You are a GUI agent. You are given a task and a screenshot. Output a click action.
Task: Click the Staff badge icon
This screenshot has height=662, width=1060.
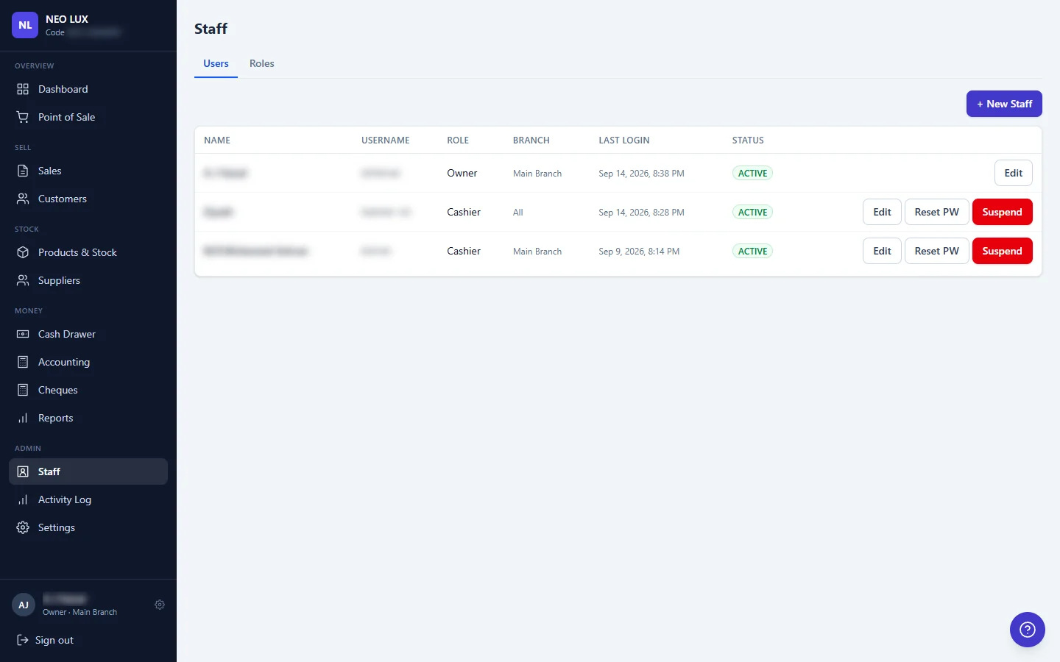[x=23, y=471]
